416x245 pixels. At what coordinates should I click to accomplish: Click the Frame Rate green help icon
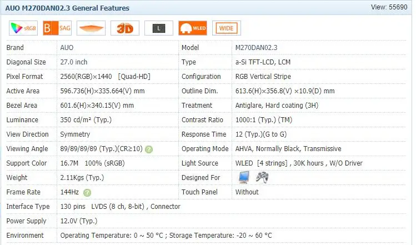(87, 193)
